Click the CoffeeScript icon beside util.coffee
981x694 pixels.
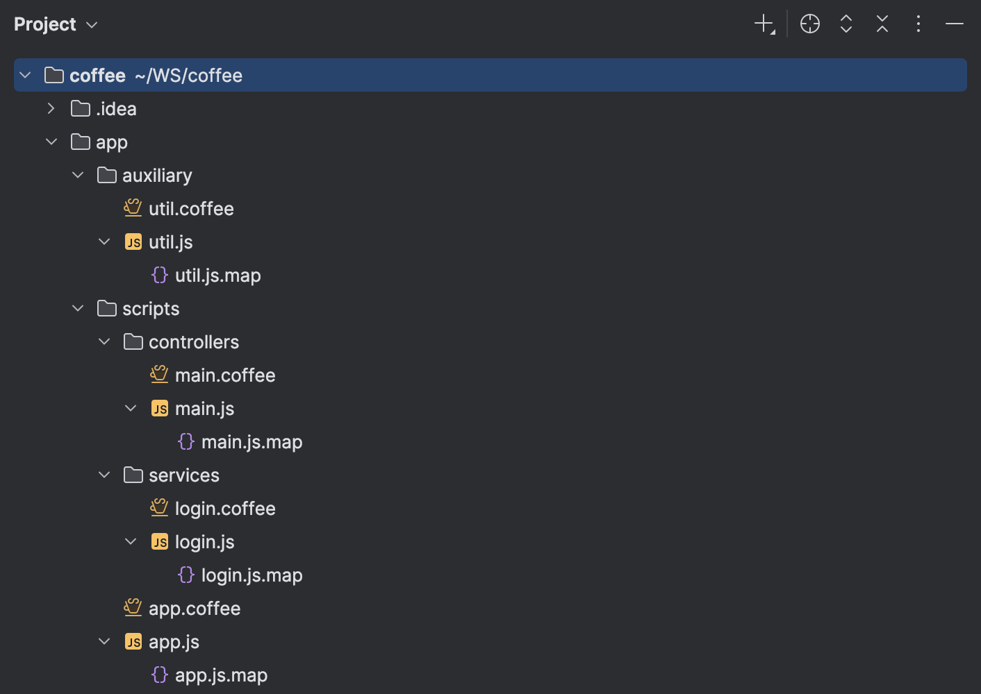click(x=133, y=208)
